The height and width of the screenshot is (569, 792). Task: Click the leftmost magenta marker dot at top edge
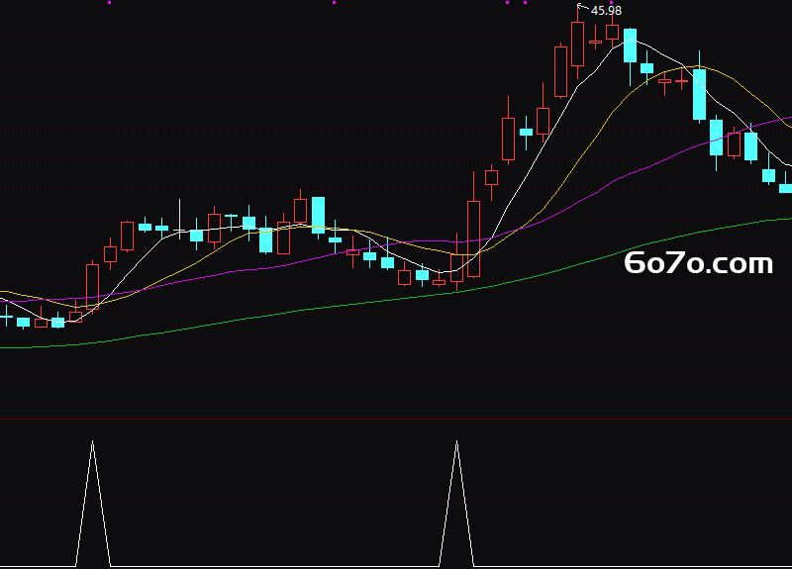coord(110,3)
